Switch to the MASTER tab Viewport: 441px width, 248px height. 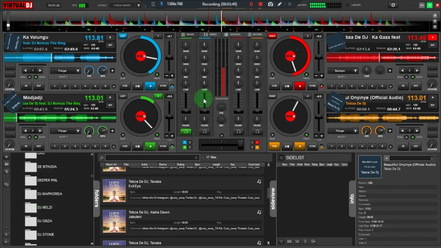(255, 34)
